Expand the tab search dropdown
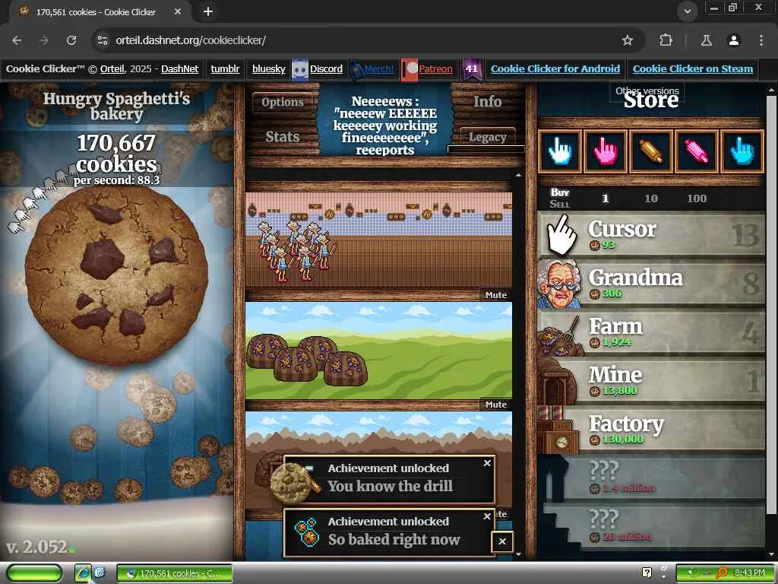The image size is (778, 584). pyautogui.click(x=687, y=11)
